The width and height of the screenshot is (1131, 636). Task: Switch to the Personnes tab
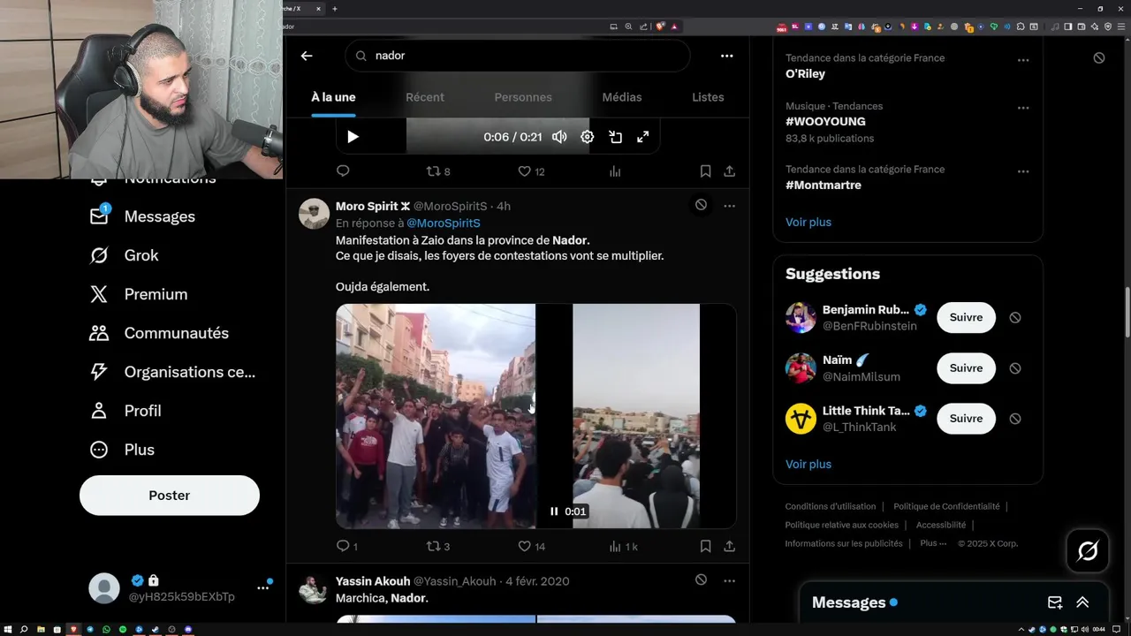click(x=523, y=97)
